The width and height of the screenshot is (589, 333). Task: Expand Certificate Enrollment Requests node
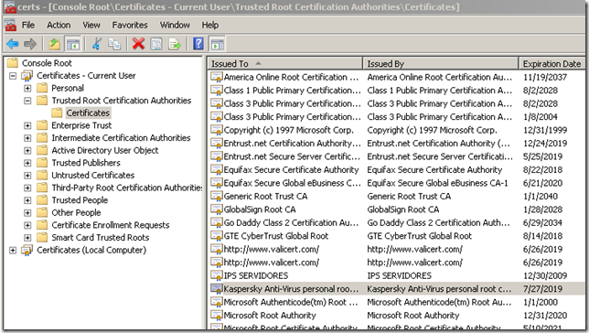(x=27, y=225)
